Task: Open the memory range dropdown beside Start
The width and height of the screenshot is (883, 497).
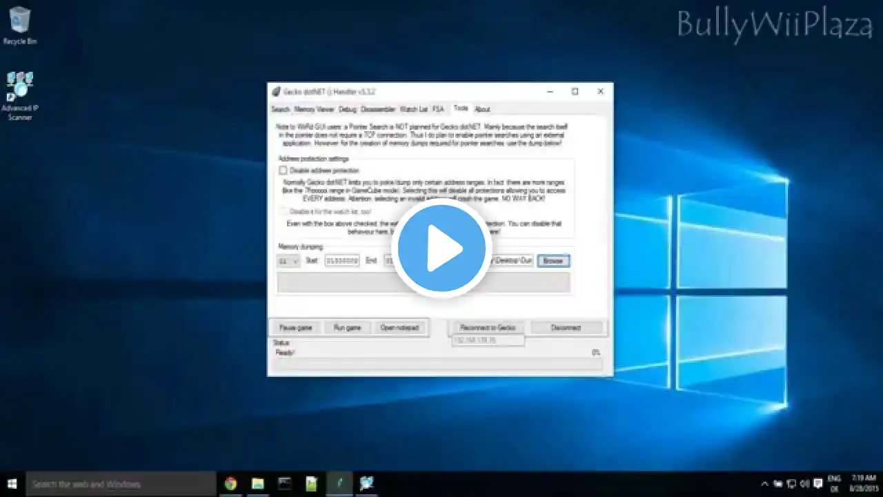Action: [x=288, y=261]
